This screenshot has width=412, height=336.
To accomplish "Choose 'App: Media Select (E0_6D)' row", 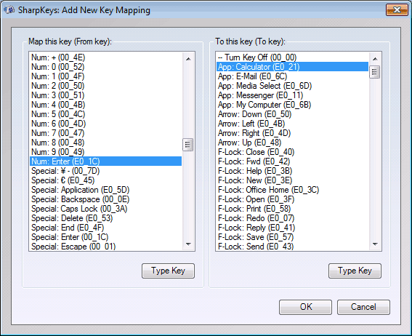I will pos(292,86).
